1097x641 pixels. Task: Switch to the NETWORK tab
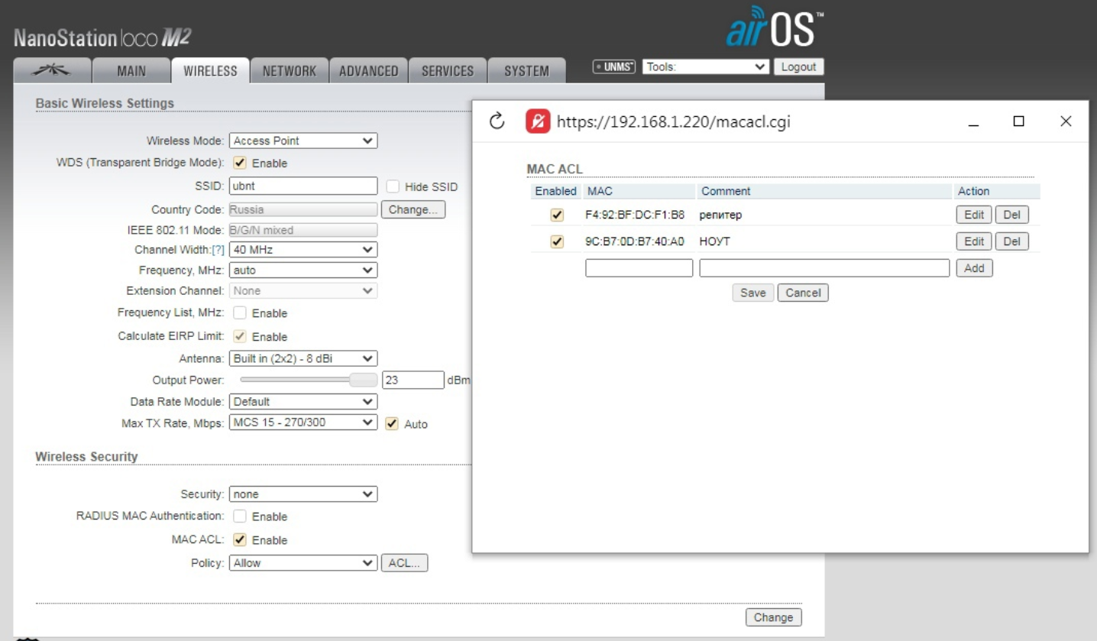tap(290, 71)
